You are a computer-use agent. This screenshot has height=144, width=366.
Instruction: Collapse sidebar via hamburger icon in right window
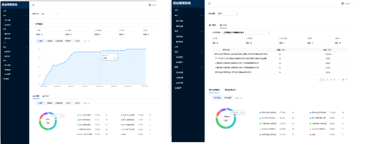(209, 3)
